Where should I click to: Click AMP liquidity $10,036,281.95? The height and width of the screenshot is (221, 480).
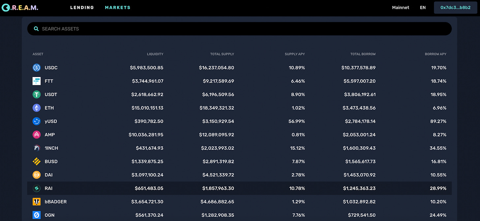tap(146, 135)
